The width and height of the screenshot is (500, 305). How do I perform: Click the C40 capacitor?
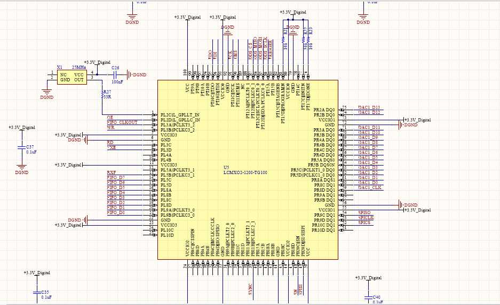pos(368,297)
